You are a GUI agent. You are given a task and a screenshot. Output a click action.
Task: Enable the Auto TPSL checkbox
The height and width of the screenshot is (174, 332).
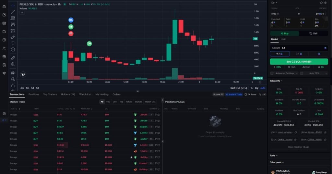[x=302, y=73]
